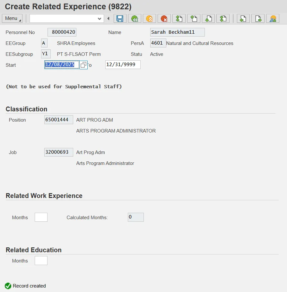Click the 'Record created' status message
The height and width of the screenshot is (292, 287).
click(29, 286)
